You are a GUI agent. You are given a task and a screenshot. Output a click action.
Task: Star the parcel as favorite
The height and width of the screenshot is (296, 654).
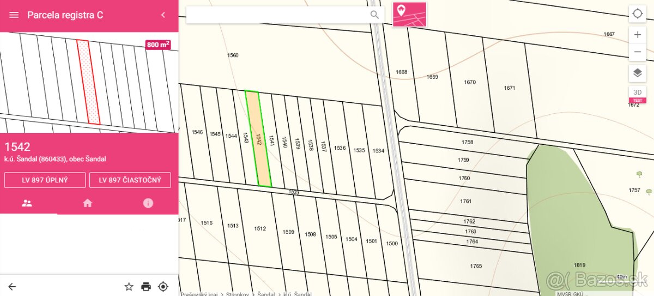[129, 287]
